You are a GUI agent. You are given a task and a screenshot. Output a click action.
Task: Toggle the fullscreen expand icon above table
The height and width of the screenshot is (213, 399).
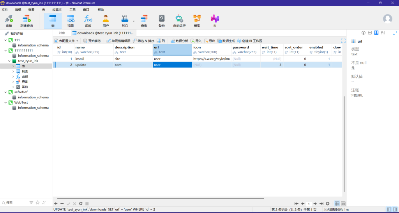[x=343, y=41]
